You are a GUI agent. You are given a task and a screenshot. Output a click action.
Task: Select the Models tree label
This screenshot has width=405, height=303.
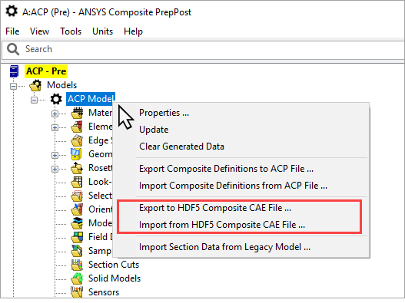(x=61, y=85)
